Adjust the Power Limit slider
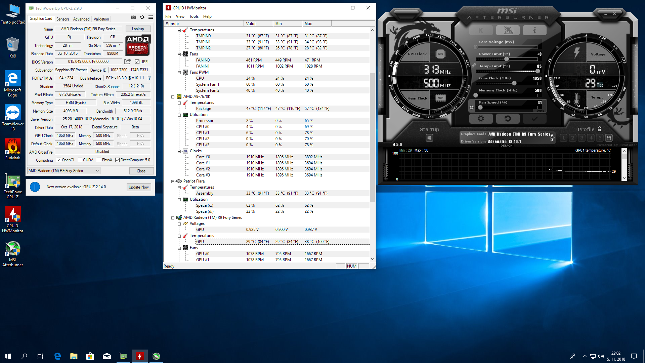 coord(507,59)
